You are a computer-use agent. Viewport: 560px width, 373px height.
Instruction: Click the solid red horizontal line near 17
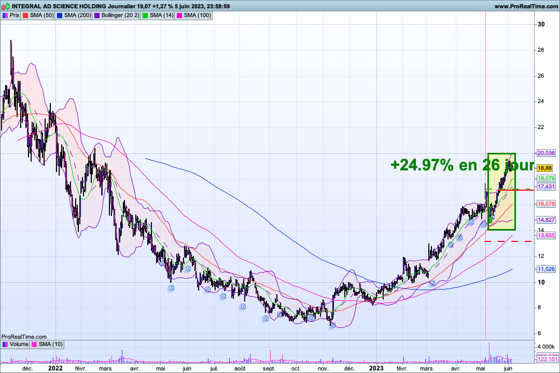coord(516,190)
